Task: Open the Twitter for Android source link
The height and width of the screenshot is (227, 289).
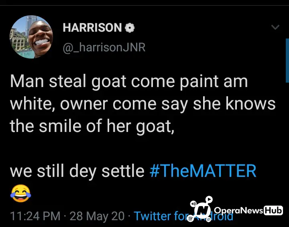Action: pos(183,216)
